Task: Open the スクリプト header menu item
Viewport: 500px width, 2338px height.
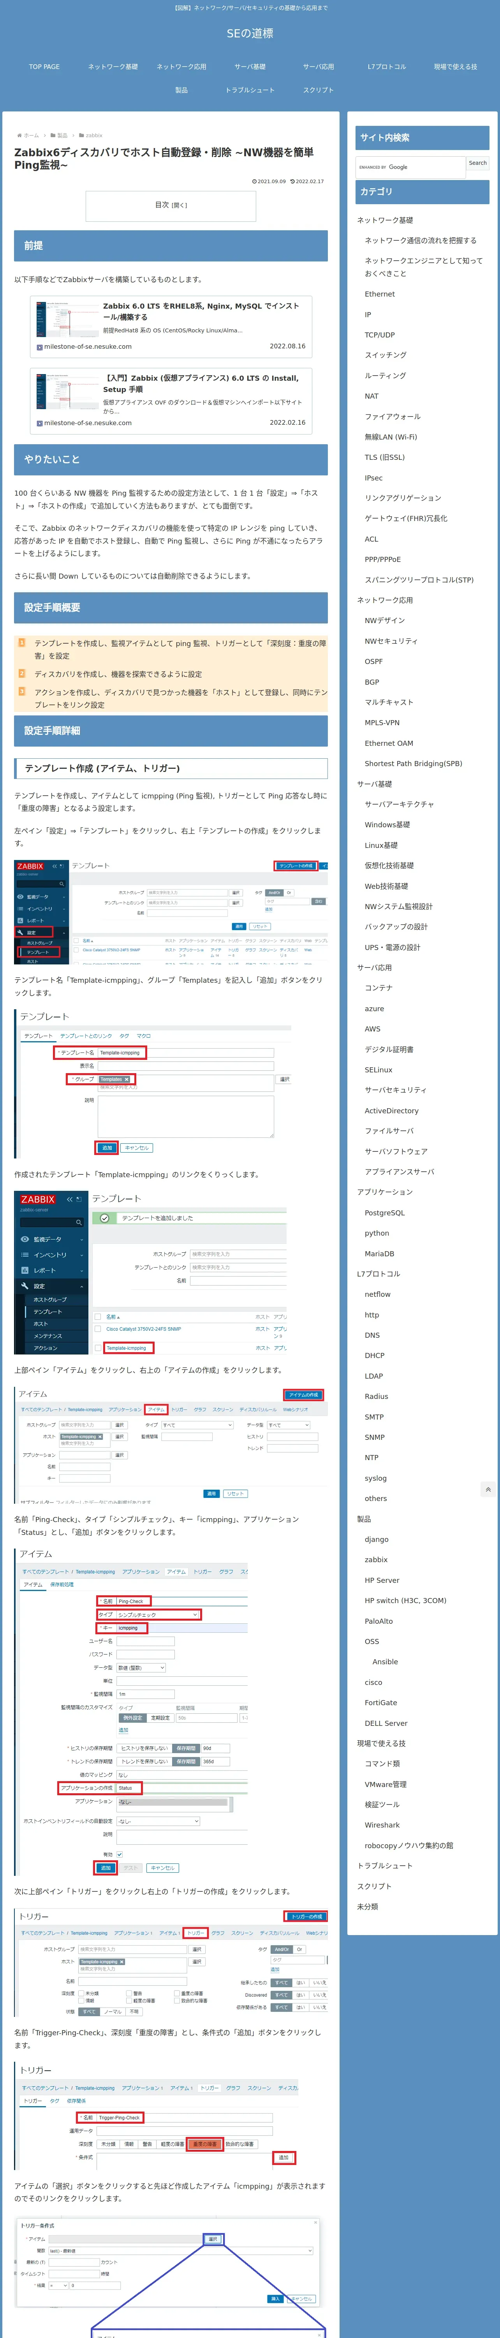Action: [319, 90]
